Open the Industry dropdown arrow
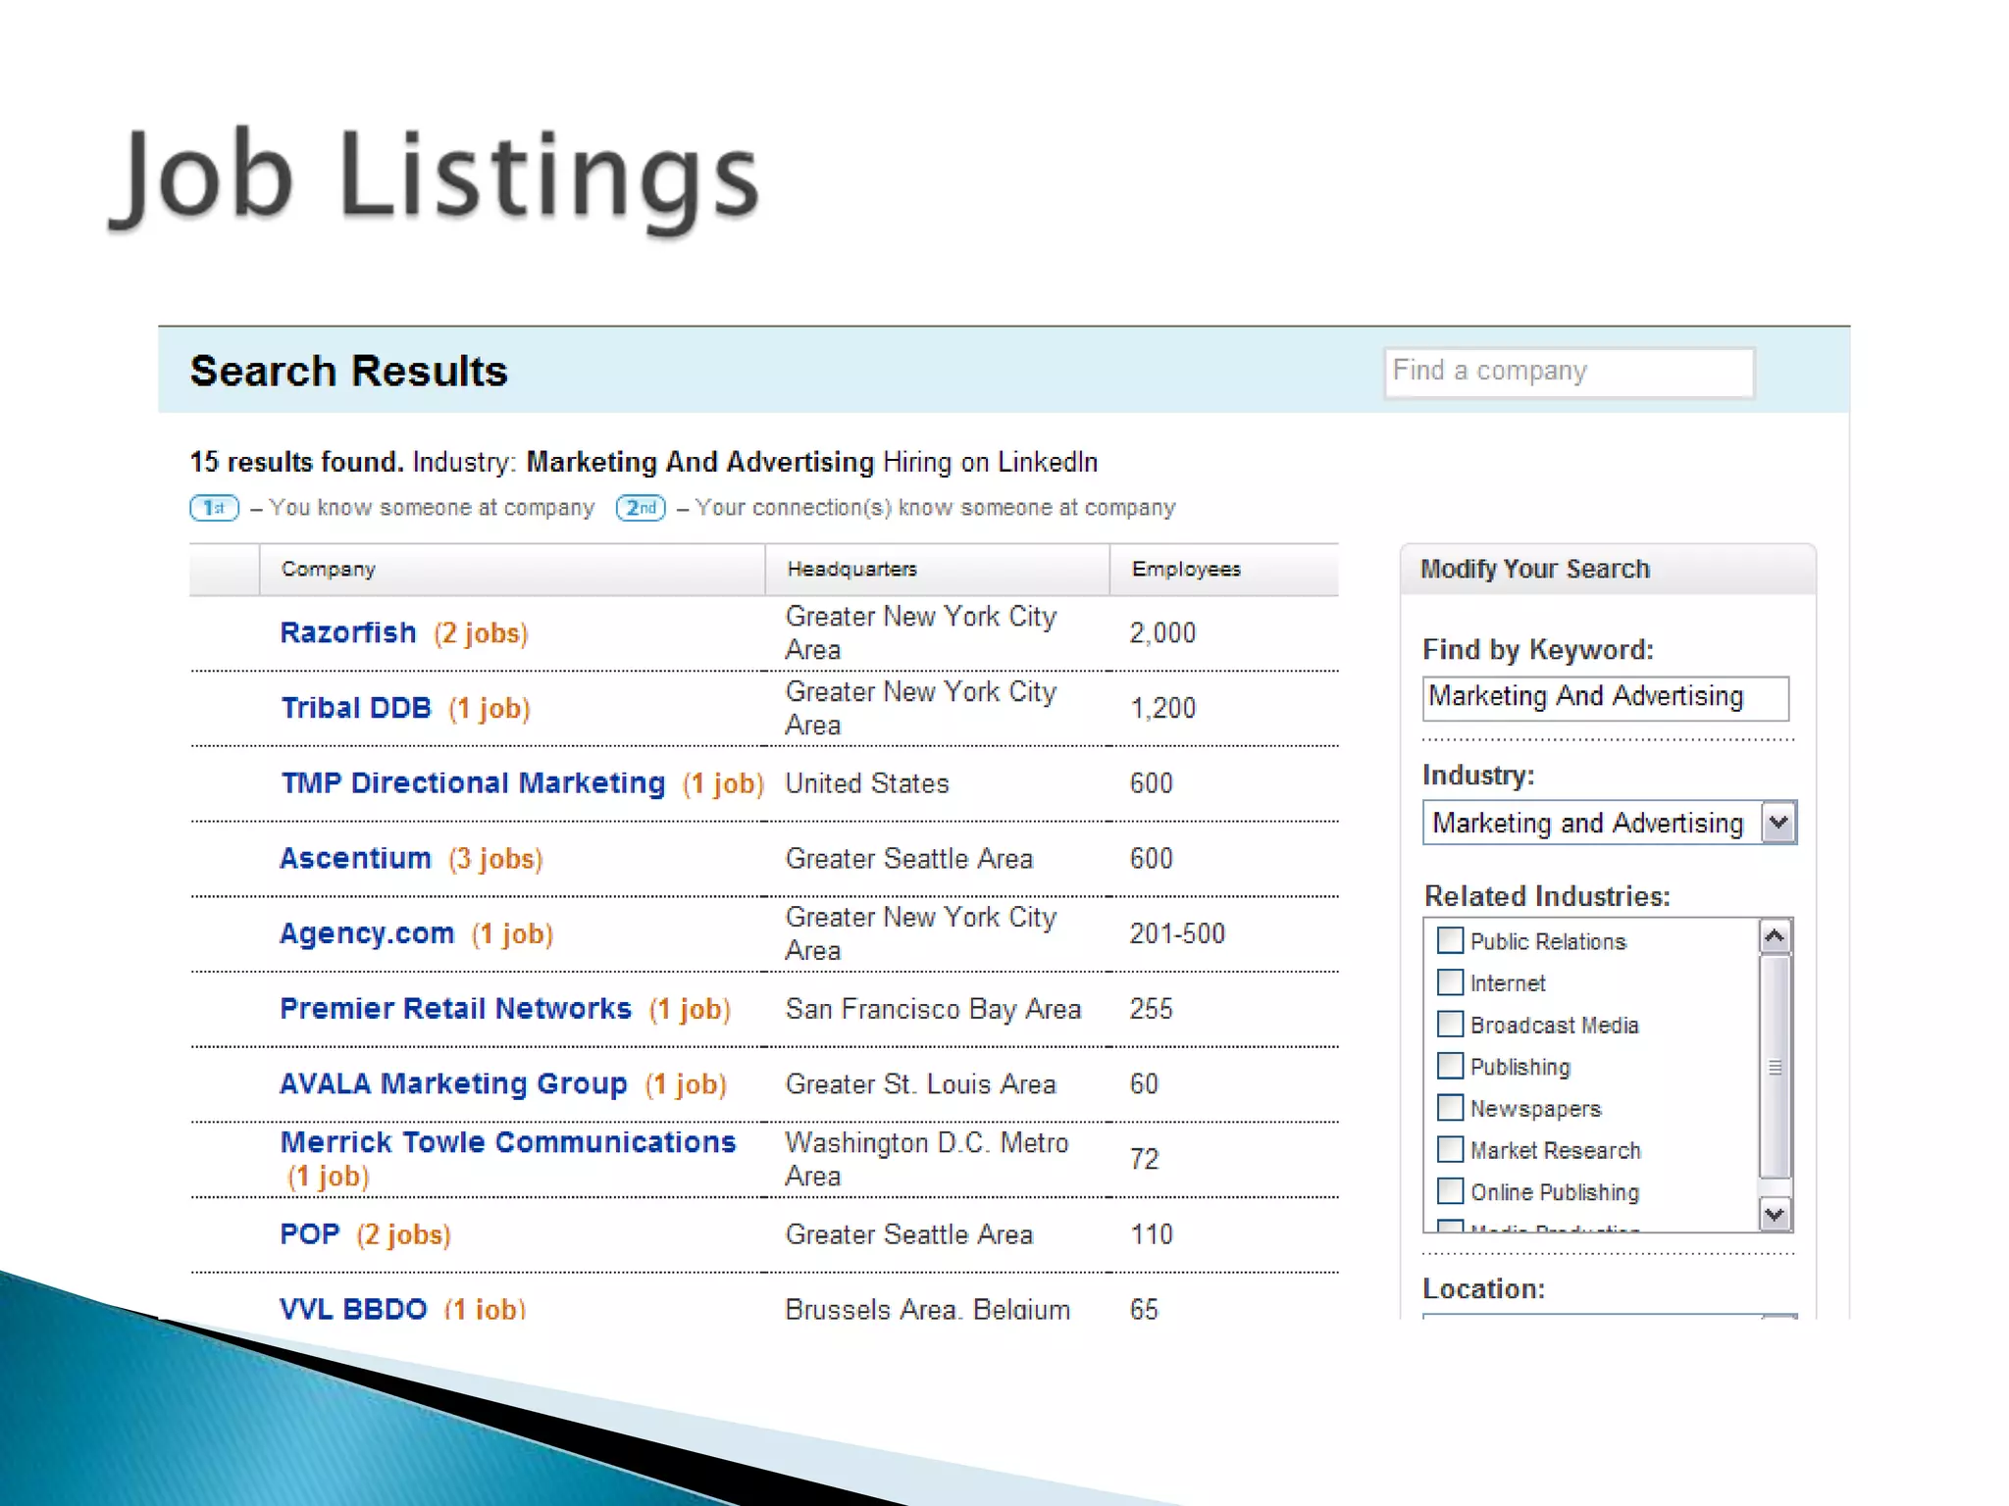 (x=1778, y=822)
